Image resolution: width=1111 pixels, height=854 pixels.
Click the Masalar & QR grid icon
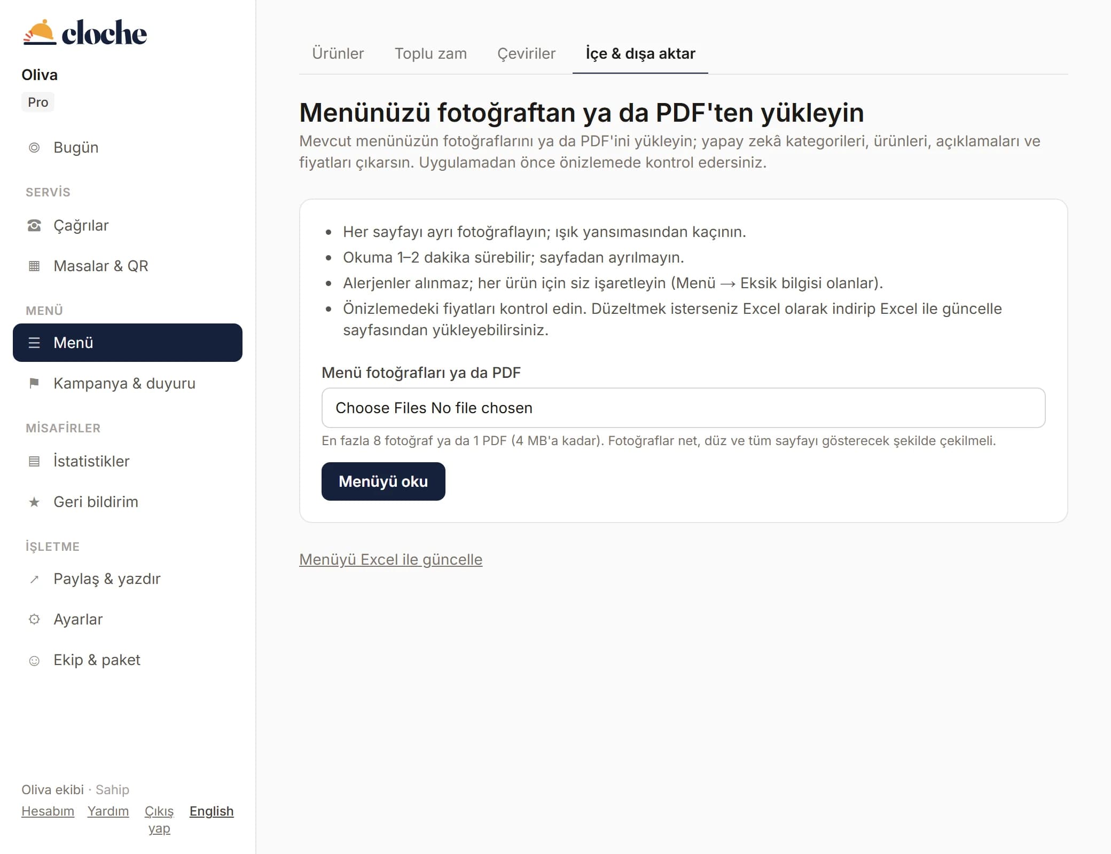coord(34,266)
